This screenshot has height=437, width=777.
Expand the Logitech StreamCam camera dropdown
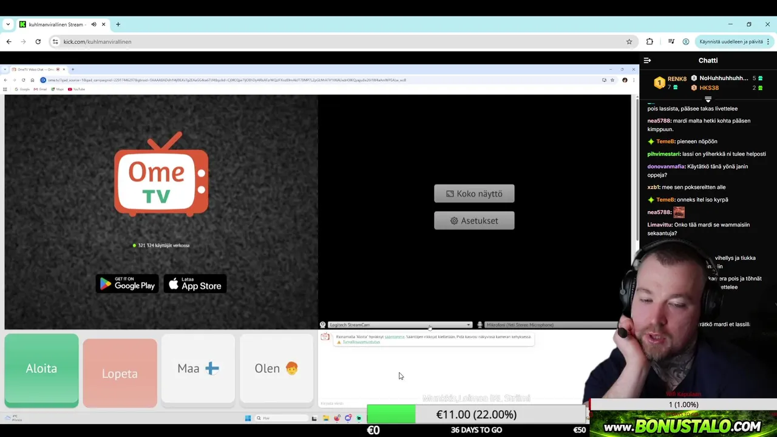(x=400, y=325)
